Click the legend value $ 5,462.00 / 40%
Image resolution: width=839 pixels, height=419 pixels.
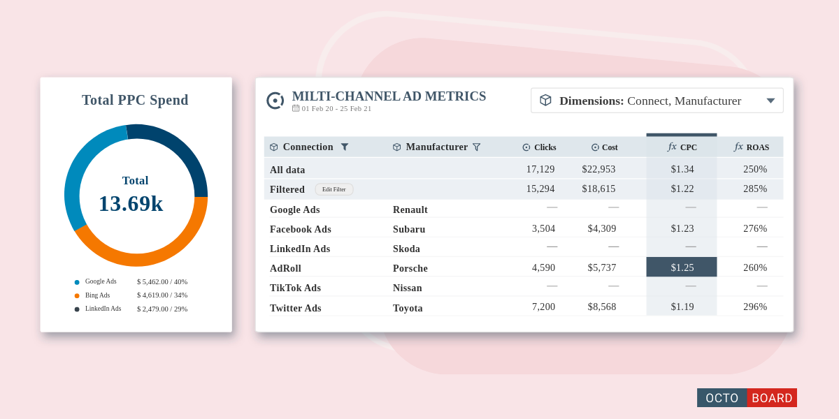click(162, 281)
